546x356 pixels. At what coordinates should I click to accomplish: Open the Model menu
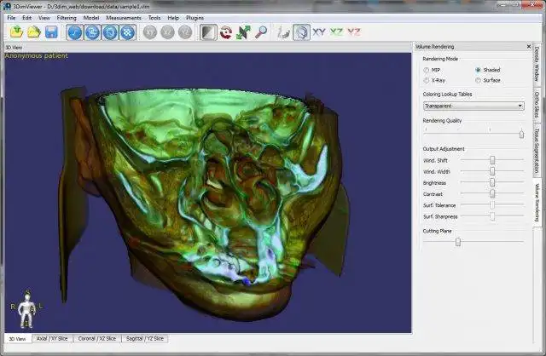click(91, 18)
